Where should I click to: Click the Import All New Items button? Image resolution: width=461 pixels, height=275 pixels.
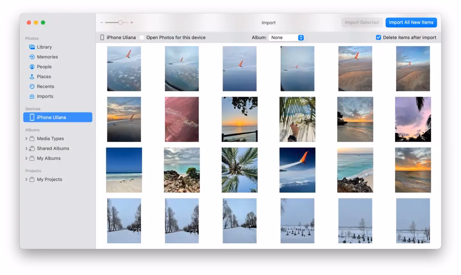click(x=411, y=22)
